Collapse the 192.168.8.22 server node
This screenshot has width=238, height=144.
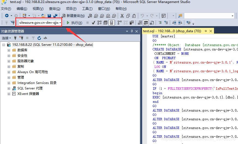4,45
